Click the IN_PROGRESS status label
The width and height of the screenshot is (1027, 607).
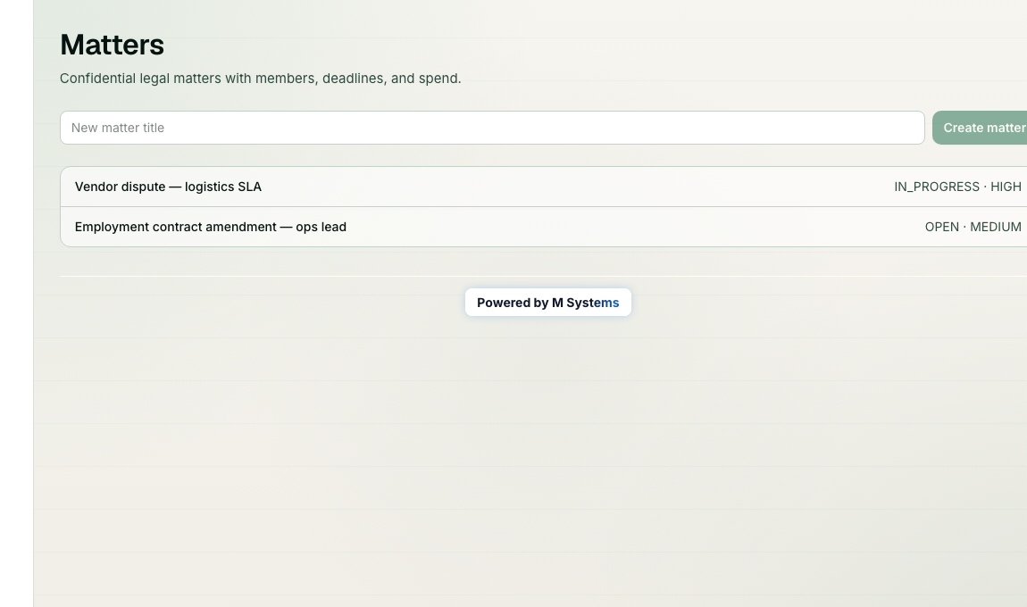pyautogui.click(x=937, y=187)
